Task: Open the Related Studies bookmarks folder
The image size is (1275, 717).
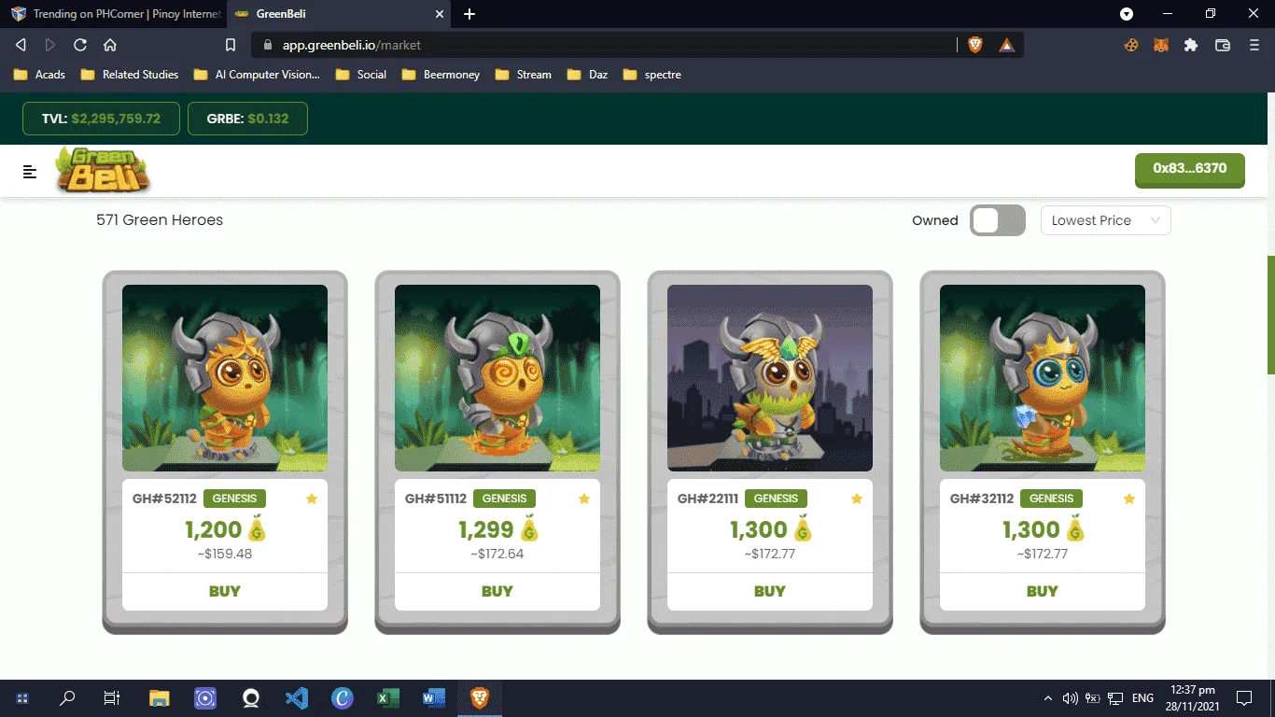Action: [129, 75]
